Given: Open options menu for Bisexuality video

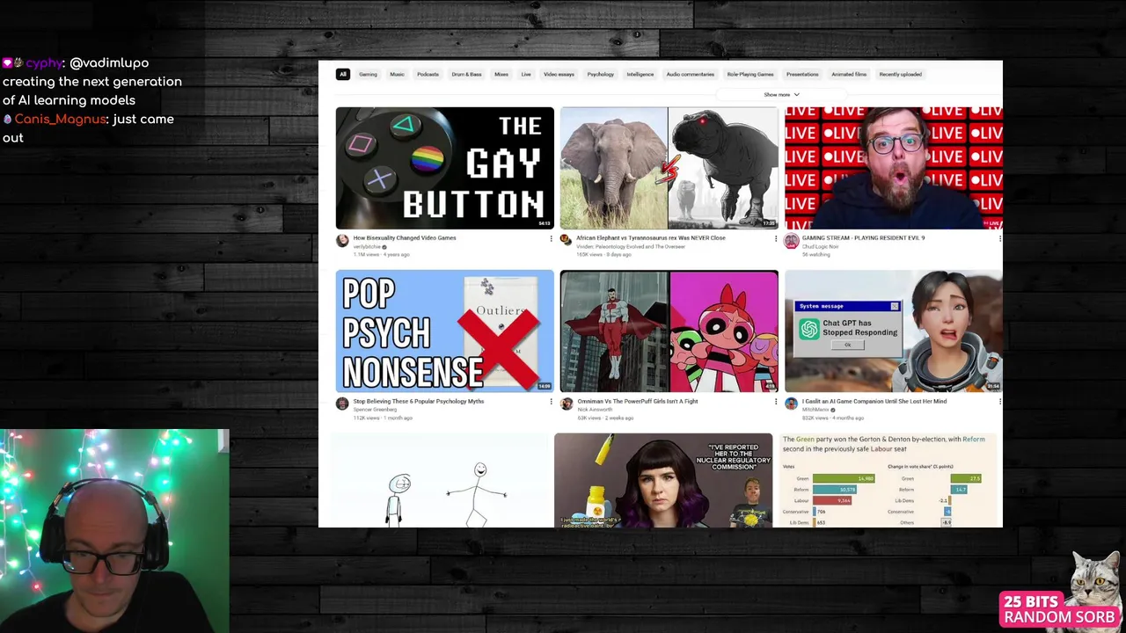Looking at the screenshot, I should click(x=552, y=238).
